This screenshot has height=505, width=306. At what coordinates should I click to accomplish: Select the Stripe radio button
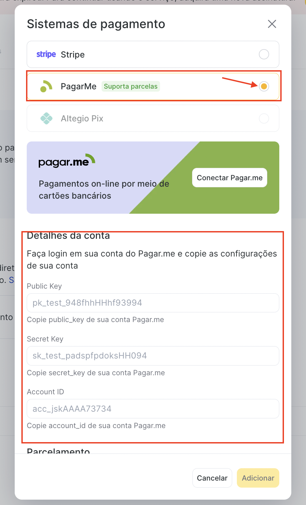[264, 54]
